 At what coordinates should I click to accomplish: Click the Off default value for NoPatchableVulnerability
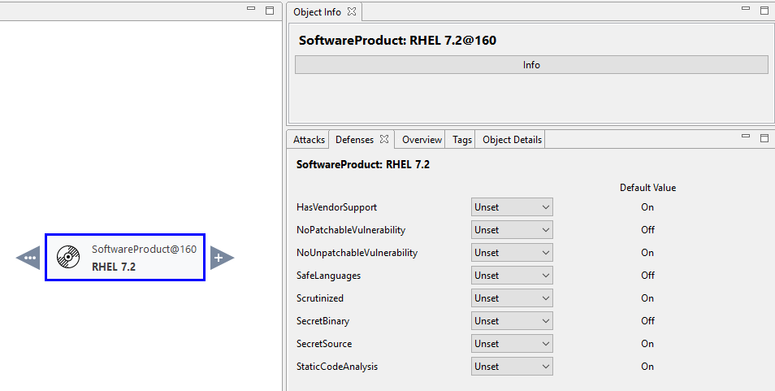(x=647, y=230)
